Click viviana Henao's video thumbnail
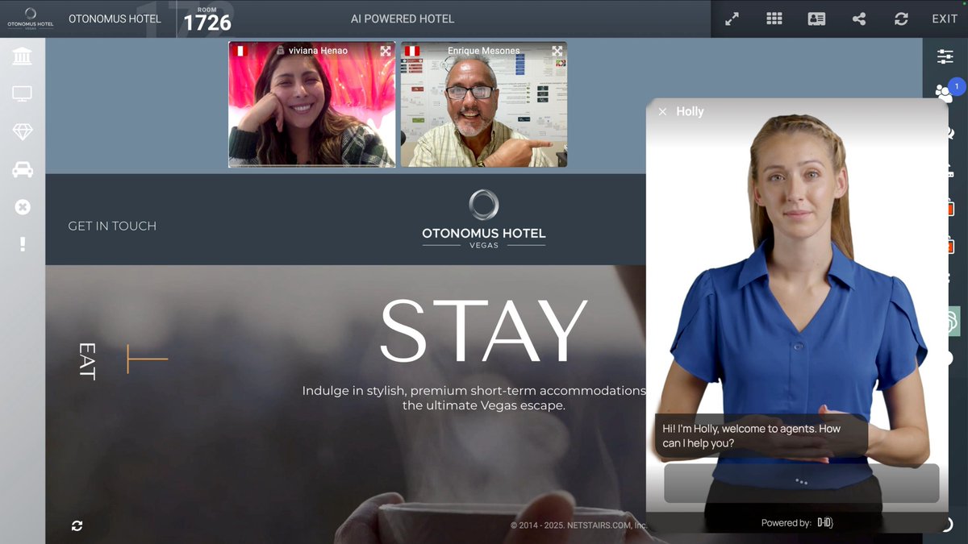 312,105
